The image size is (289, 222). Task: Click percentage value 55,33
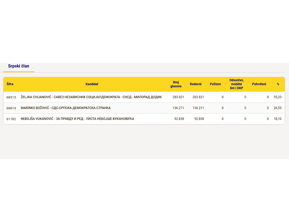click(278, 97)
